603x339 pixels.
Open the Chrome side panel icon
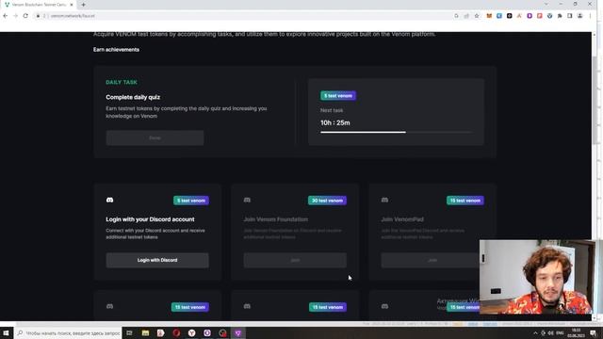coord(570,16)
